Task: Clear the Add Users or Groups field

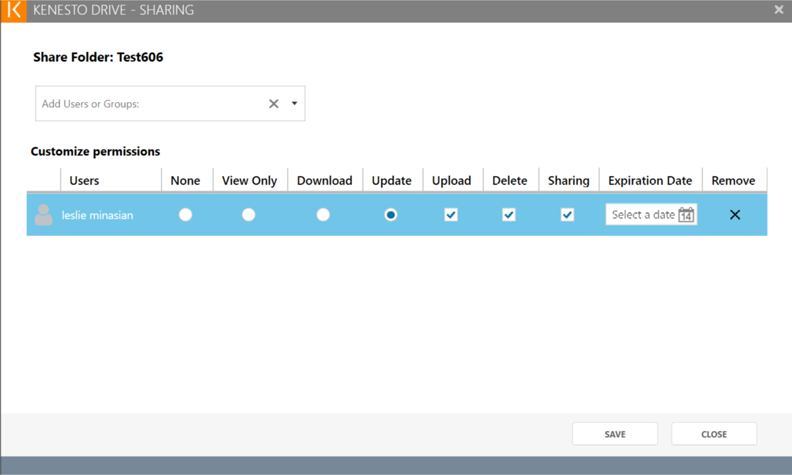Action: [274, 104]
